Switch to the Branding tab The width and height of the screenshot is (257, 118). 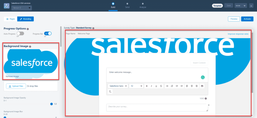point(25,19)
